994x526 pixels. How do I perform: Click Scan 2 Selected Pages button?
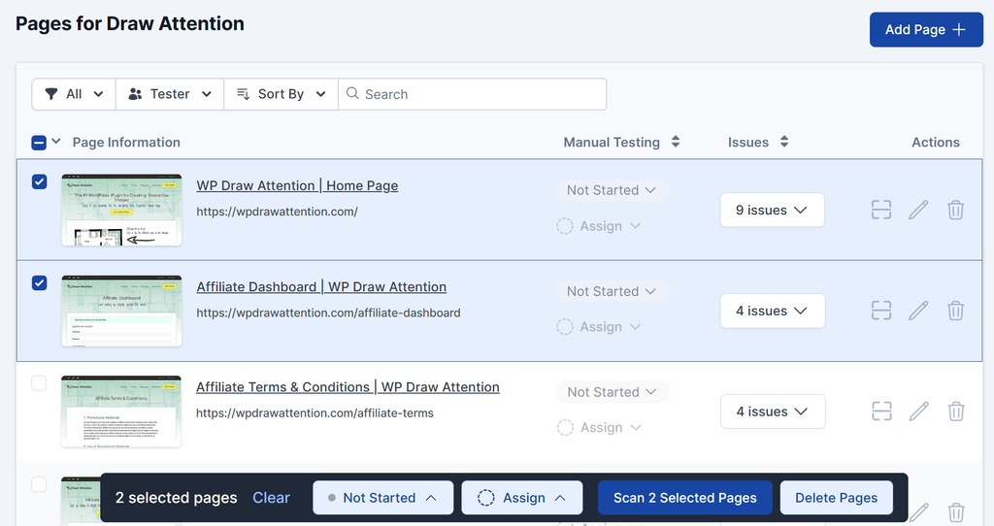point(684,498)
